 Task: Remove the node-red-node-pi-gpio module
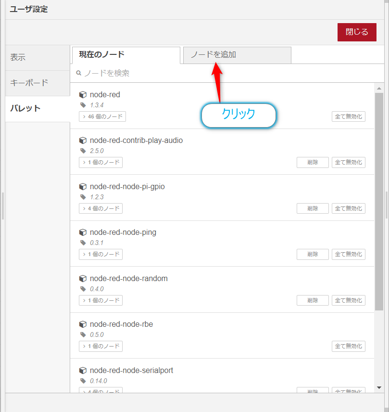(313, 208)
